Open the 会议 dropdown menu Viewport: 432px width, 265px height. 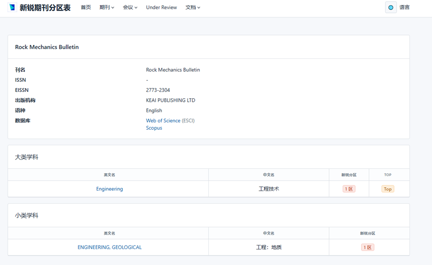point(130,7)
